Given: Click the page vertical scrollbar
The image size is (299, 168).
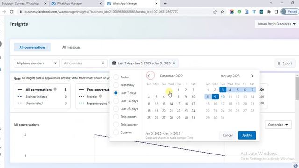Looking at the screenshot, I should (297, 88).
